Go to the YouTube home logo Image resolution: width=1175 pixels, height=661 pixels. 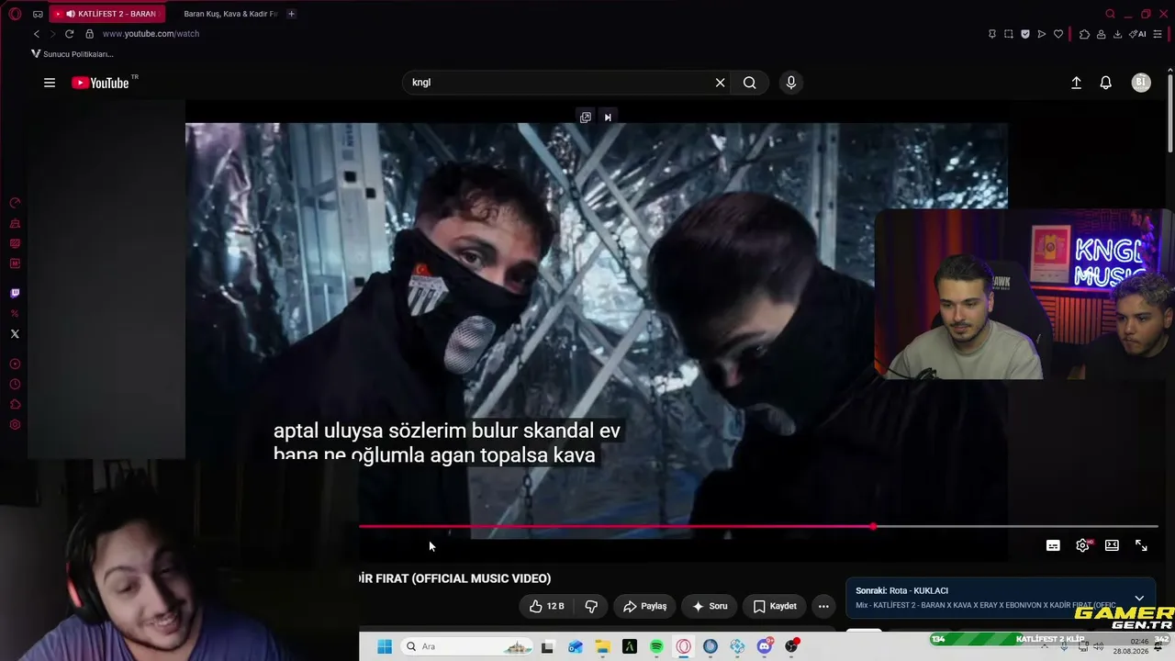pyautogui.click(x=100, y=83)
